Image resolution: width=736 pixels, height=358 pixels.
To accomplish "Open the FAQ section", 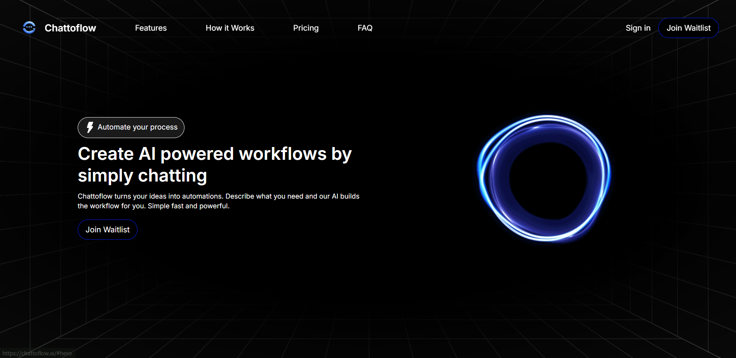I will pyautogui.click(x=365, y=28).
